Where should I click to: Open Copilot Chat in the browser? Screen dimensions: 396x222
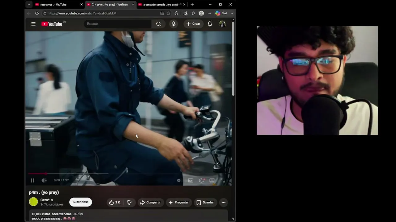coord(221,13)
